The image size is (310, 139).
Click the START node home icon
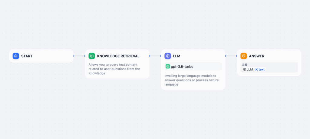click(16, 56)
